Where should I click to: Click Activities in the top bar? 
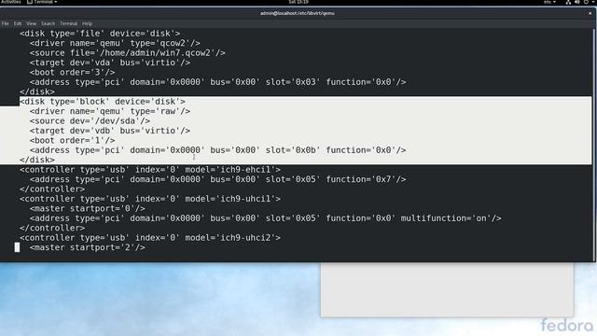[11, 2]
